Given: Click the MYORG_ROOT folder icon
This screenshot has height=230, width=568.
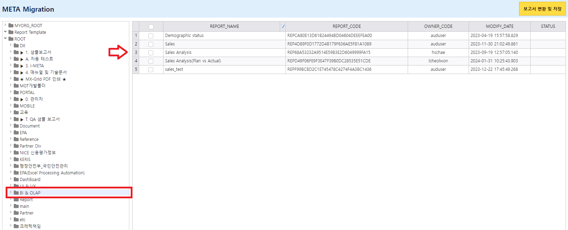Looking at the screenshot, I should 11,26.
